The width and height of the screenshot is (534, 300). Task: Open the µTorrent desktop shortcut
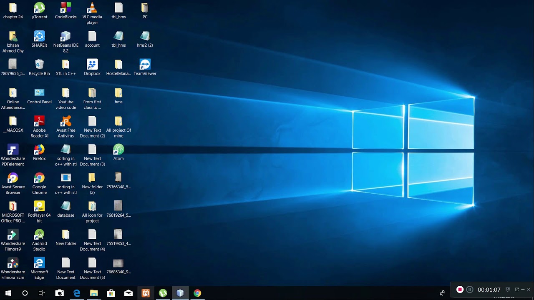point(39,11)
